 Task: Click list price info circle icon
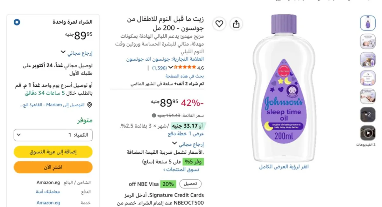point(154,115)
